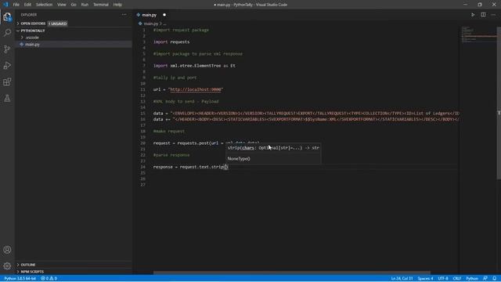Open the Run menu
Image resolution: width=501 pixels, height=282 pixels.
[85, 5]
